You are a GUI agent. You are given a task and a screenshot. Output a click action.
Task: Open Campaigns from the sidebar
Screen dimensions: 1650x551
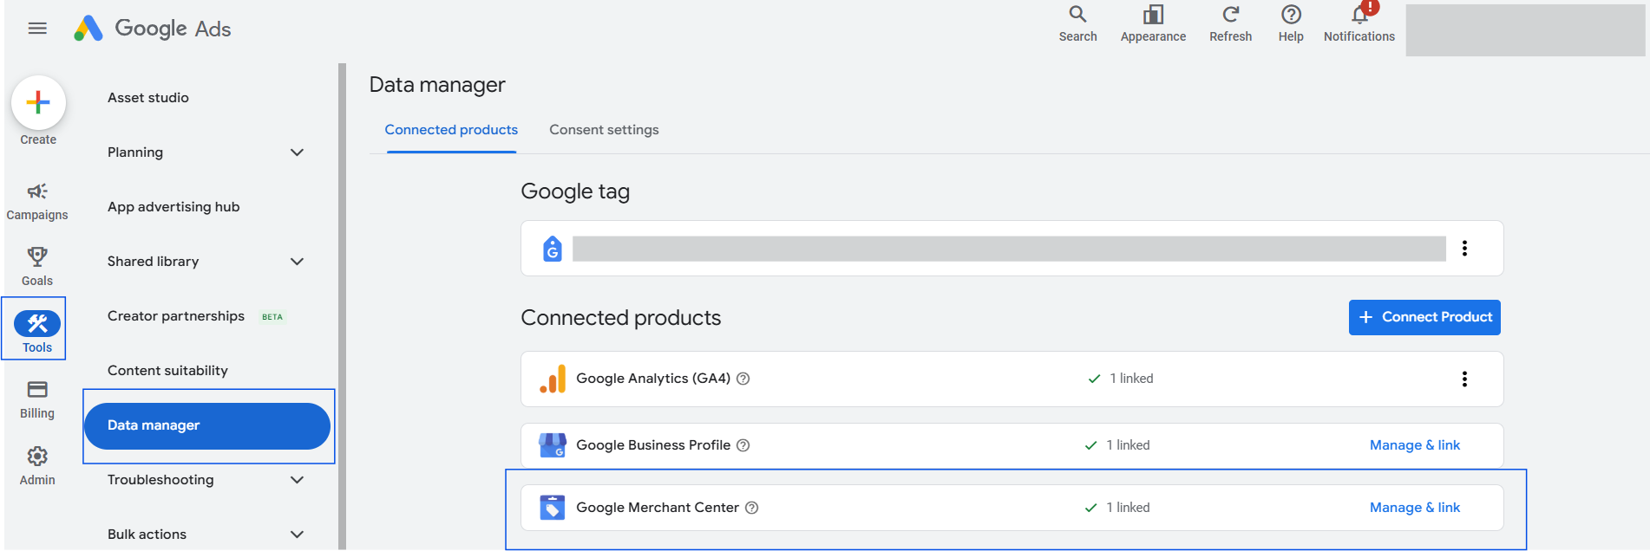coord(37,202)
